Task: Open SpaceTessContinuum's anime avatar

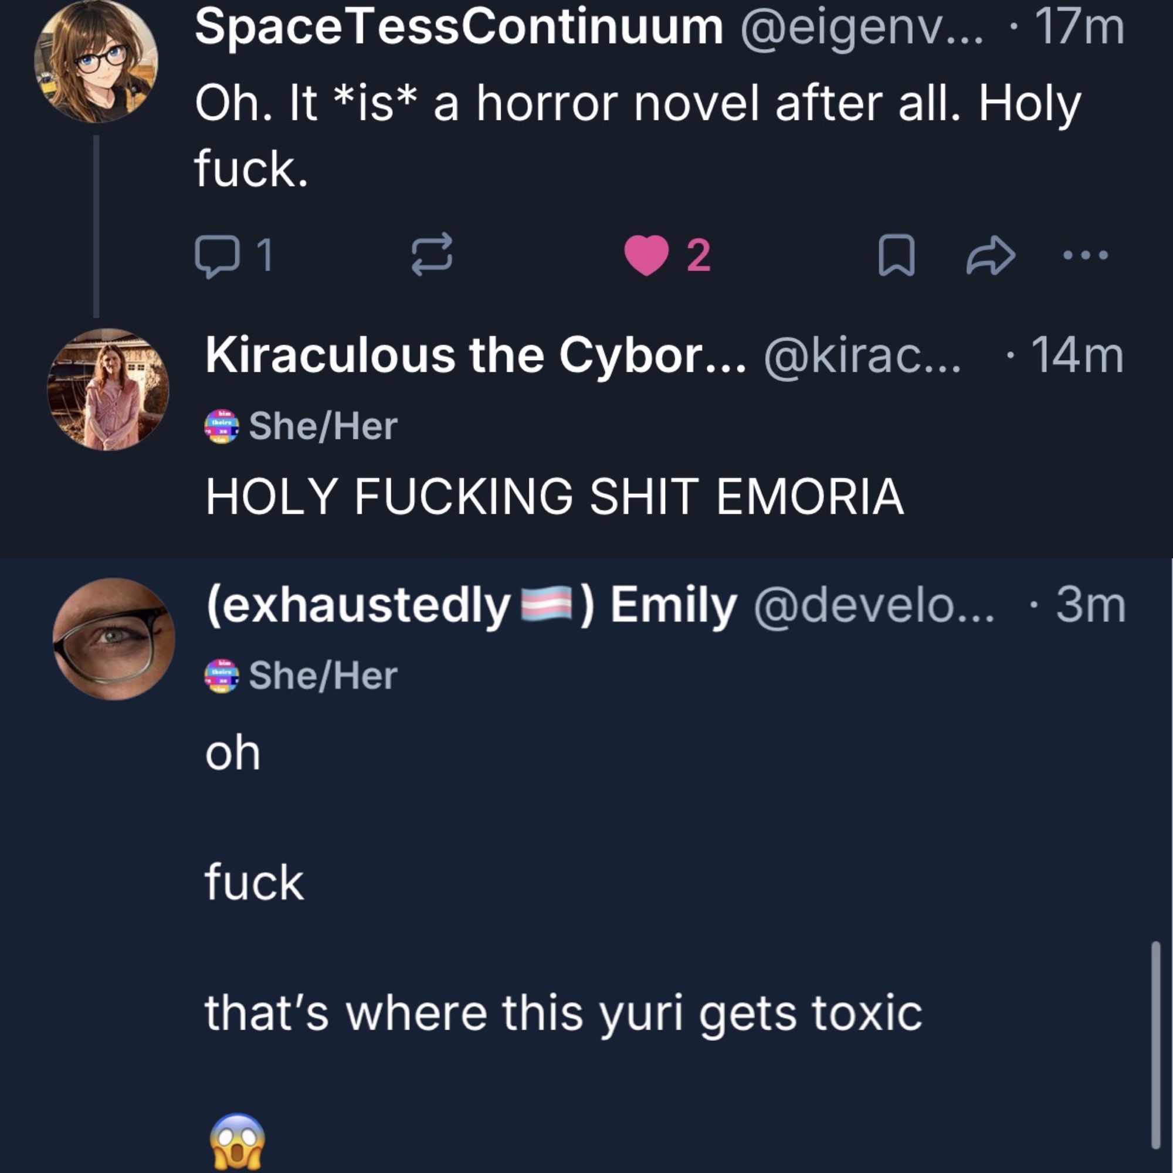Action: (96, 61)
